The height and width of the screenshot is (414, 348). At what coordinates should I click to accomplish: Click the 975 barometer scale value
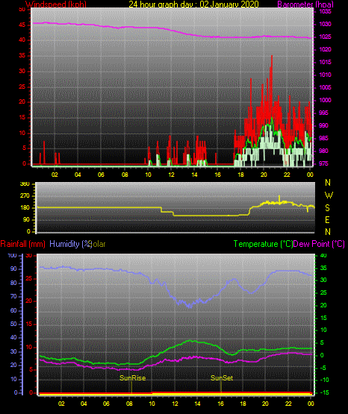323,163
